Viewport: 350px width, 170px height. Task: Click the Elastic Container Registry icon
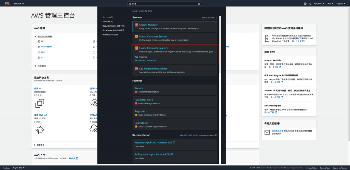pyautogui.click(x=136, y=48)
